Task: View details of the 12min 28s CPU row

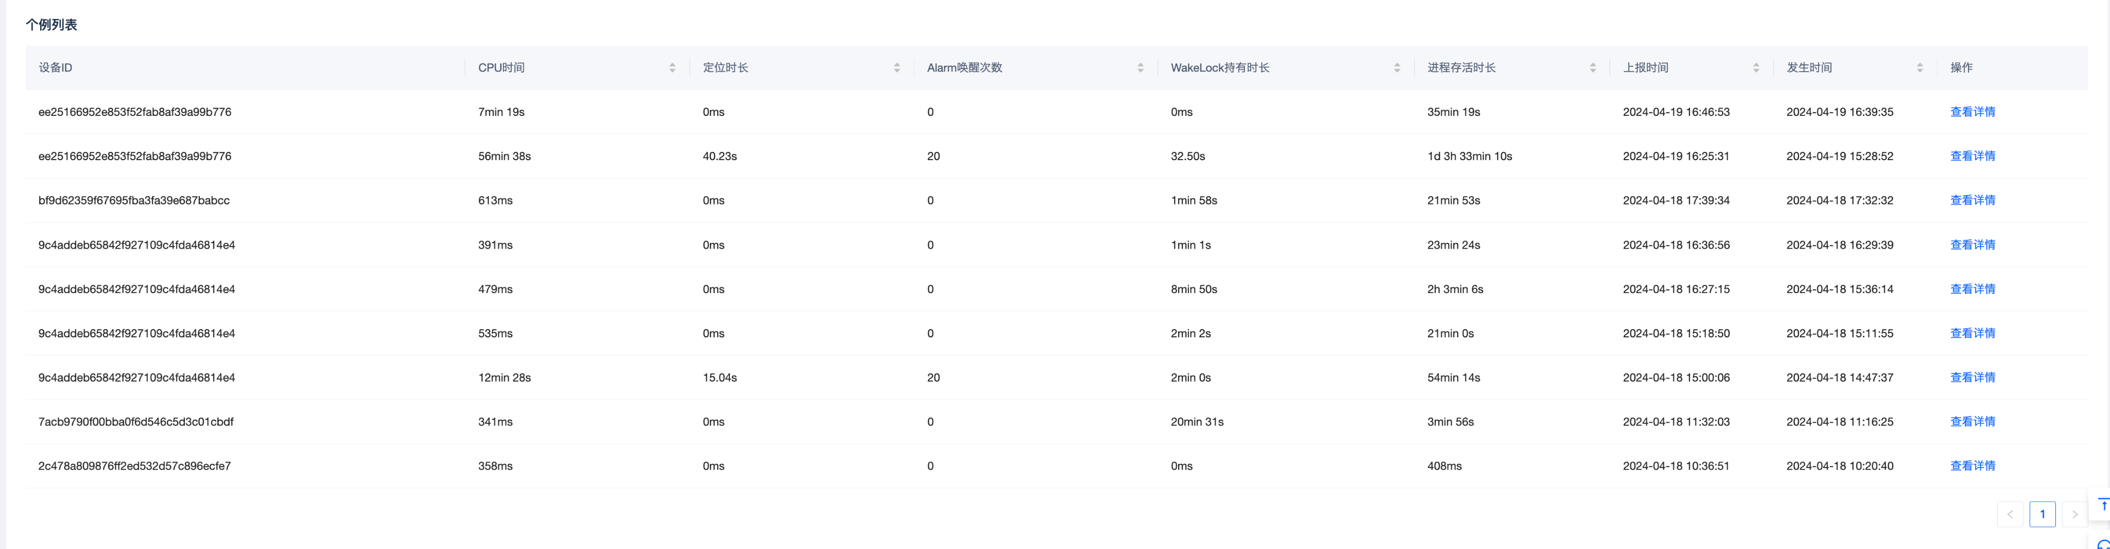Action: click(1971, 378)
